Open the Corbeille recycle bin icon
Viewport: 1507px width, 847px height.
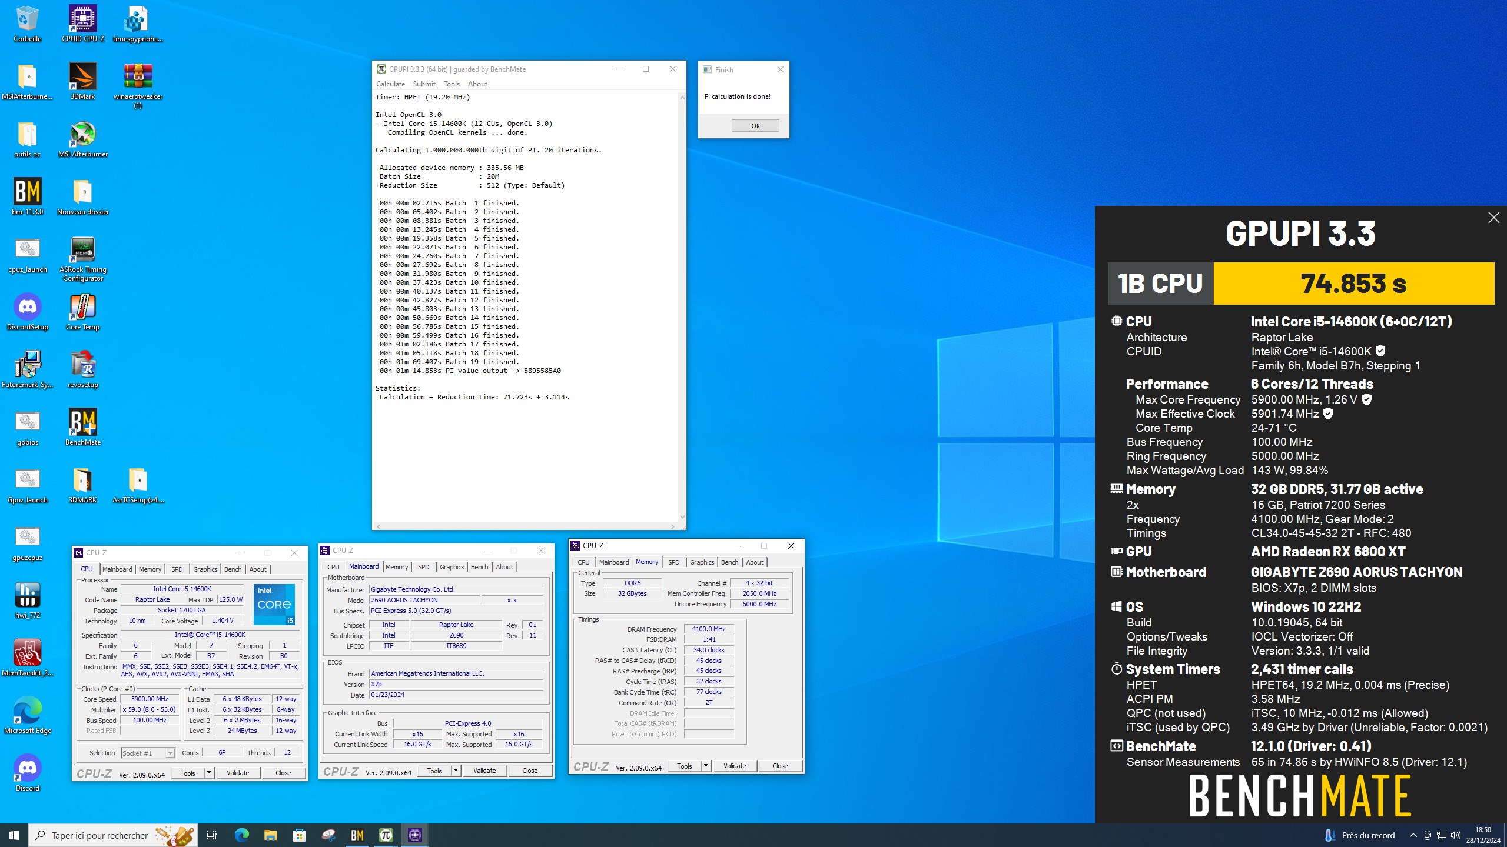[27, 24]
